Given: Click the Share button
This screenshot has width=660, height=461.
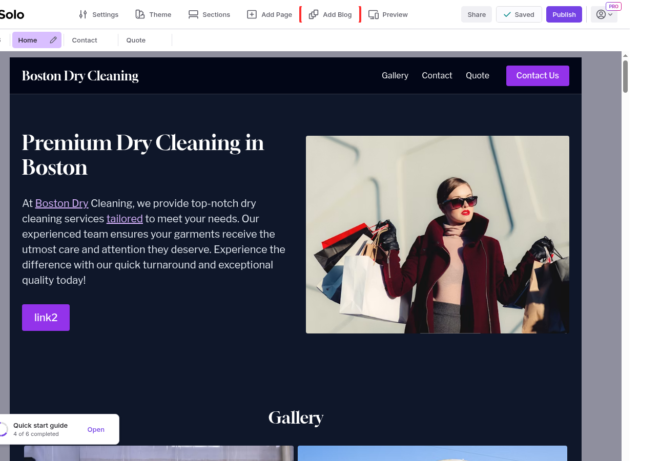Looking at the screenshot, I should [477, 14].
